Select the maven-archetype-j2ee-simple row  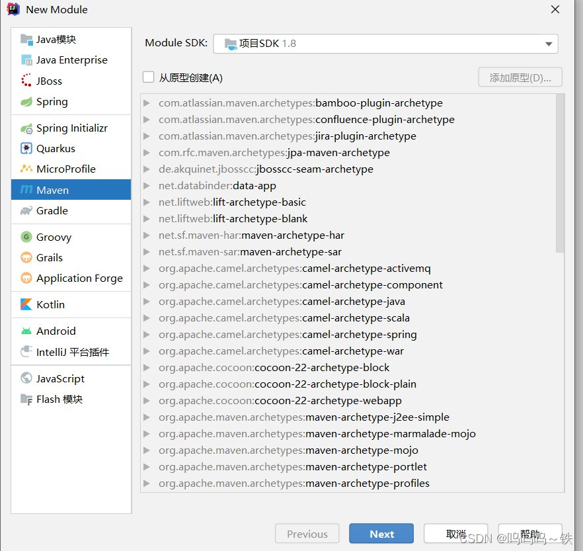coord(348,417)
